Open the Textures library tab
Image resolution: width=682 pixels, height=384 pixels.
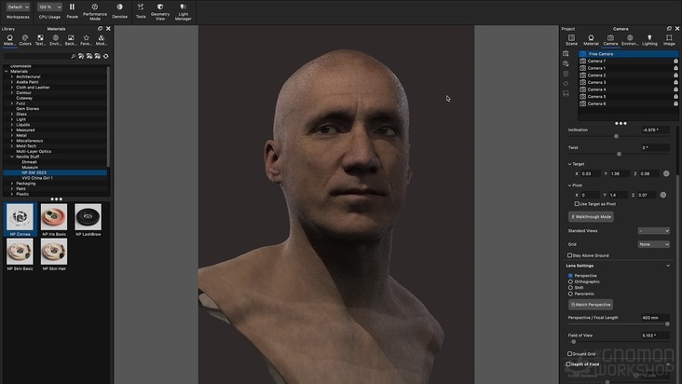click(x=40, y=40)
